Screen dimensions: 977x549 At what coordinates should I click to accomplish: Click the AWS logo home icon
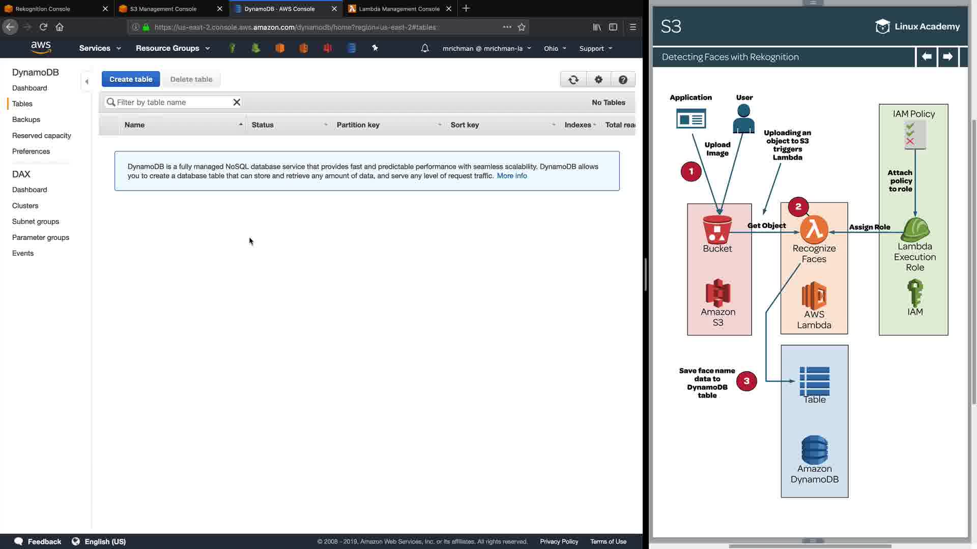(41, 47)
